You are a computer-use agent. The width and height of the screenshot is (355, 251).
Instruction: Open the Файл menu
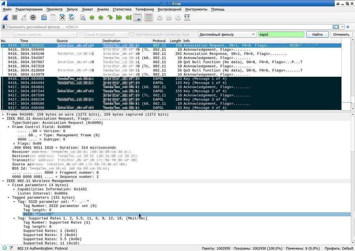(7, 9)
